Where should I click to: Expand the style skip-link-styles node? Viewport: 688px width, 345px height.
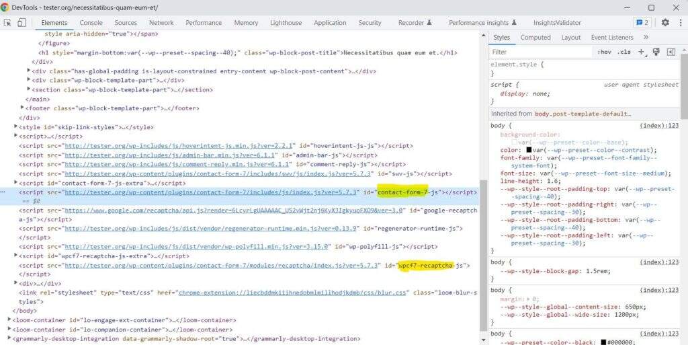[16, 126]
